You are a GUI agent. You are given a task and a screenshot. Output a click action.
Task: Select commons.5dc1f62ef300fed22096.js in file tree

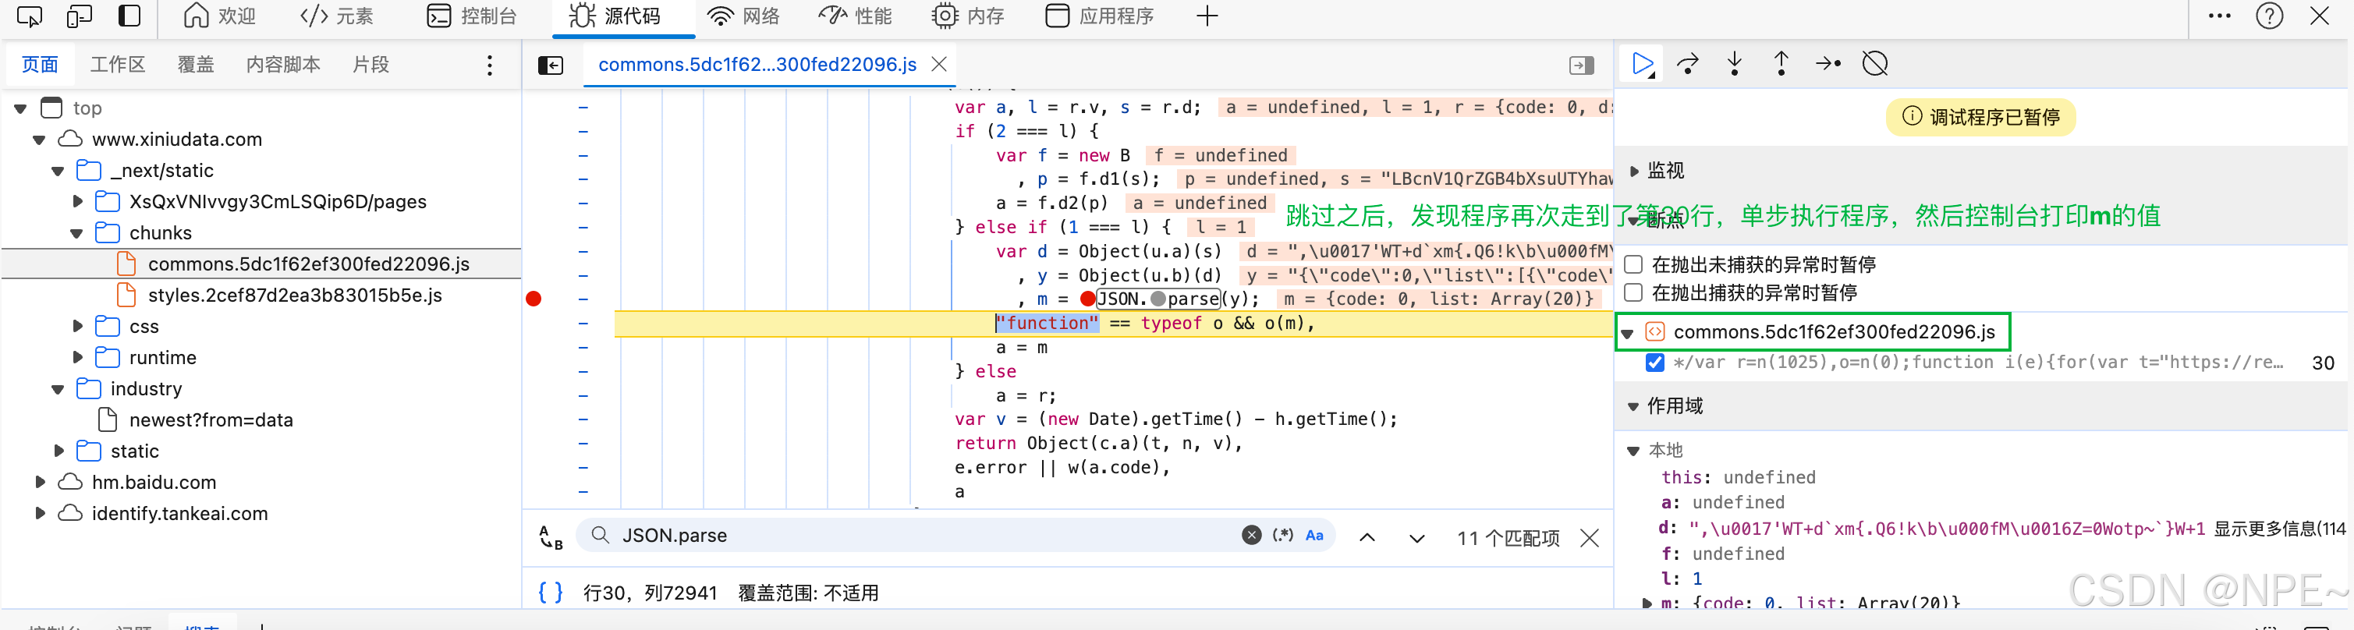click(x=308, y=264)
